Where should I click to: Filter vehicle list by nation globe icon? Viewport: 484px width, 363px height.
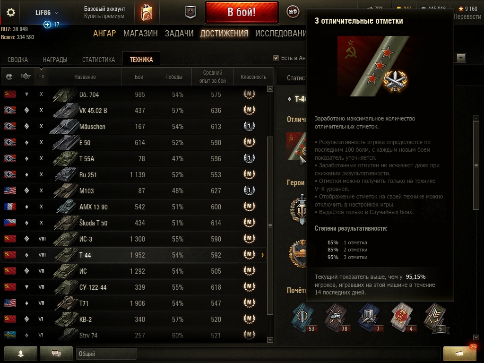[9, 77]
